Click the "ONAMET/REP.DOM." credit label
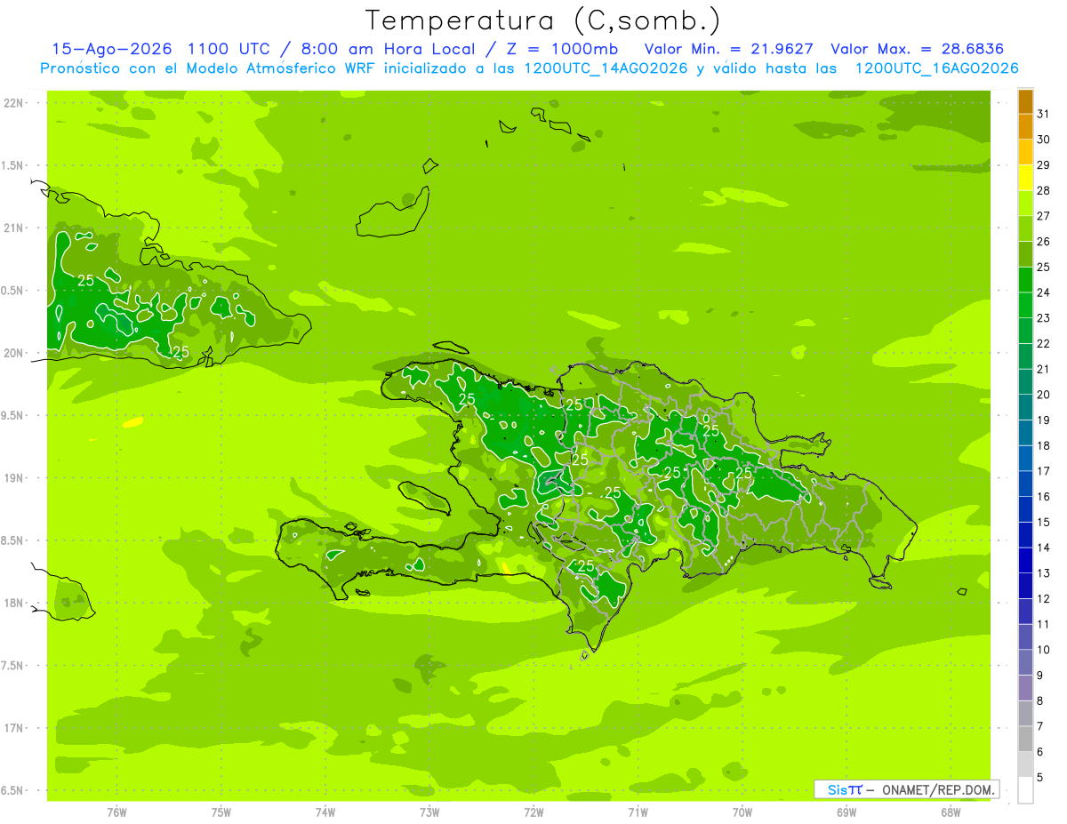 [x=939, y=789]
